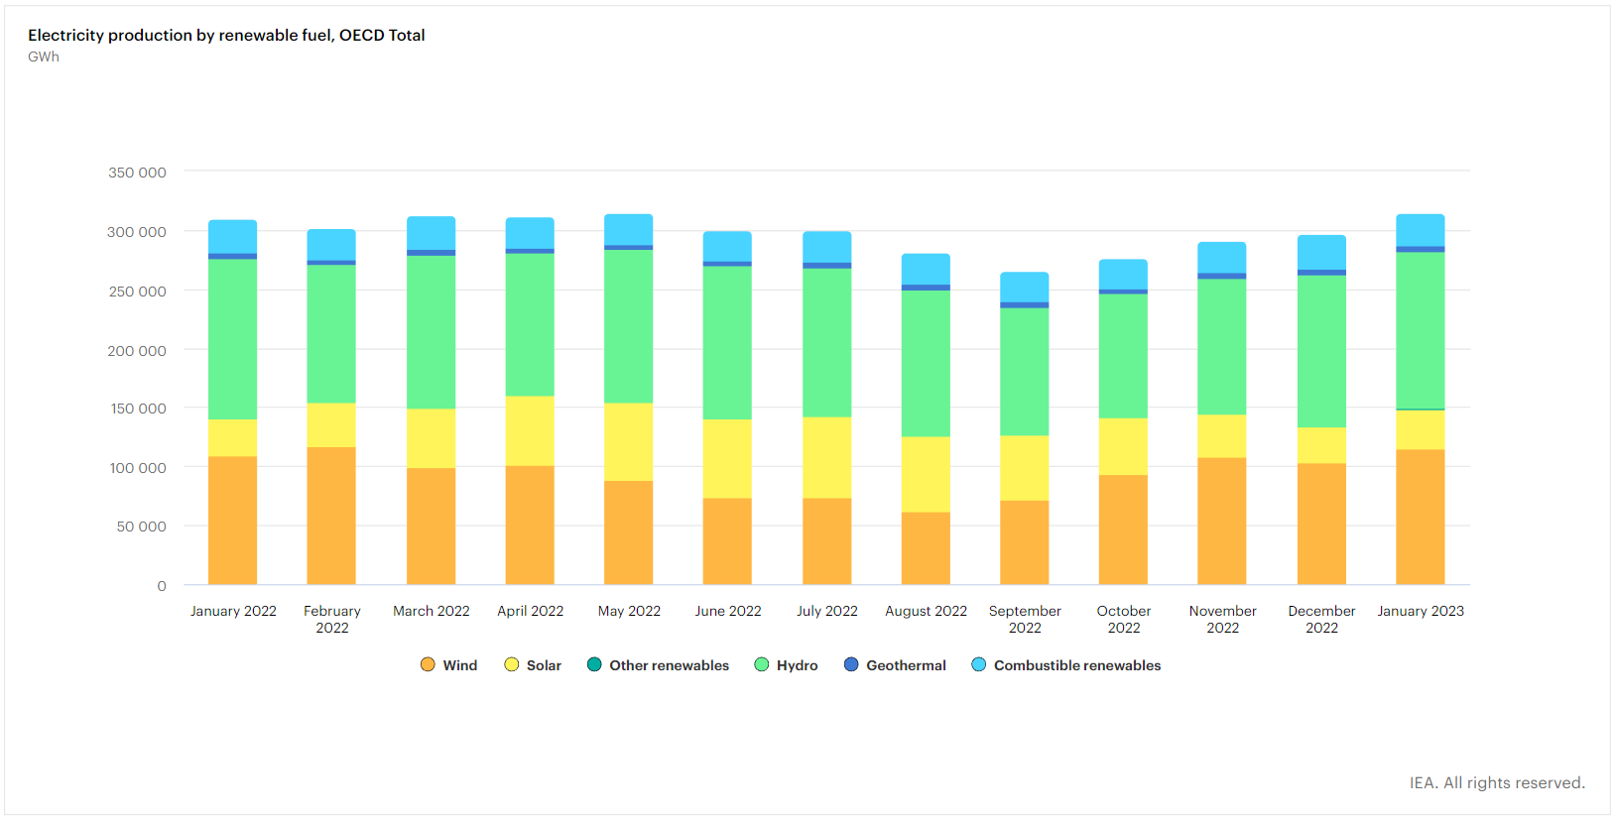
Task: Click the Wind segment of August 2022 bar
Action: (x=926, y=548)
